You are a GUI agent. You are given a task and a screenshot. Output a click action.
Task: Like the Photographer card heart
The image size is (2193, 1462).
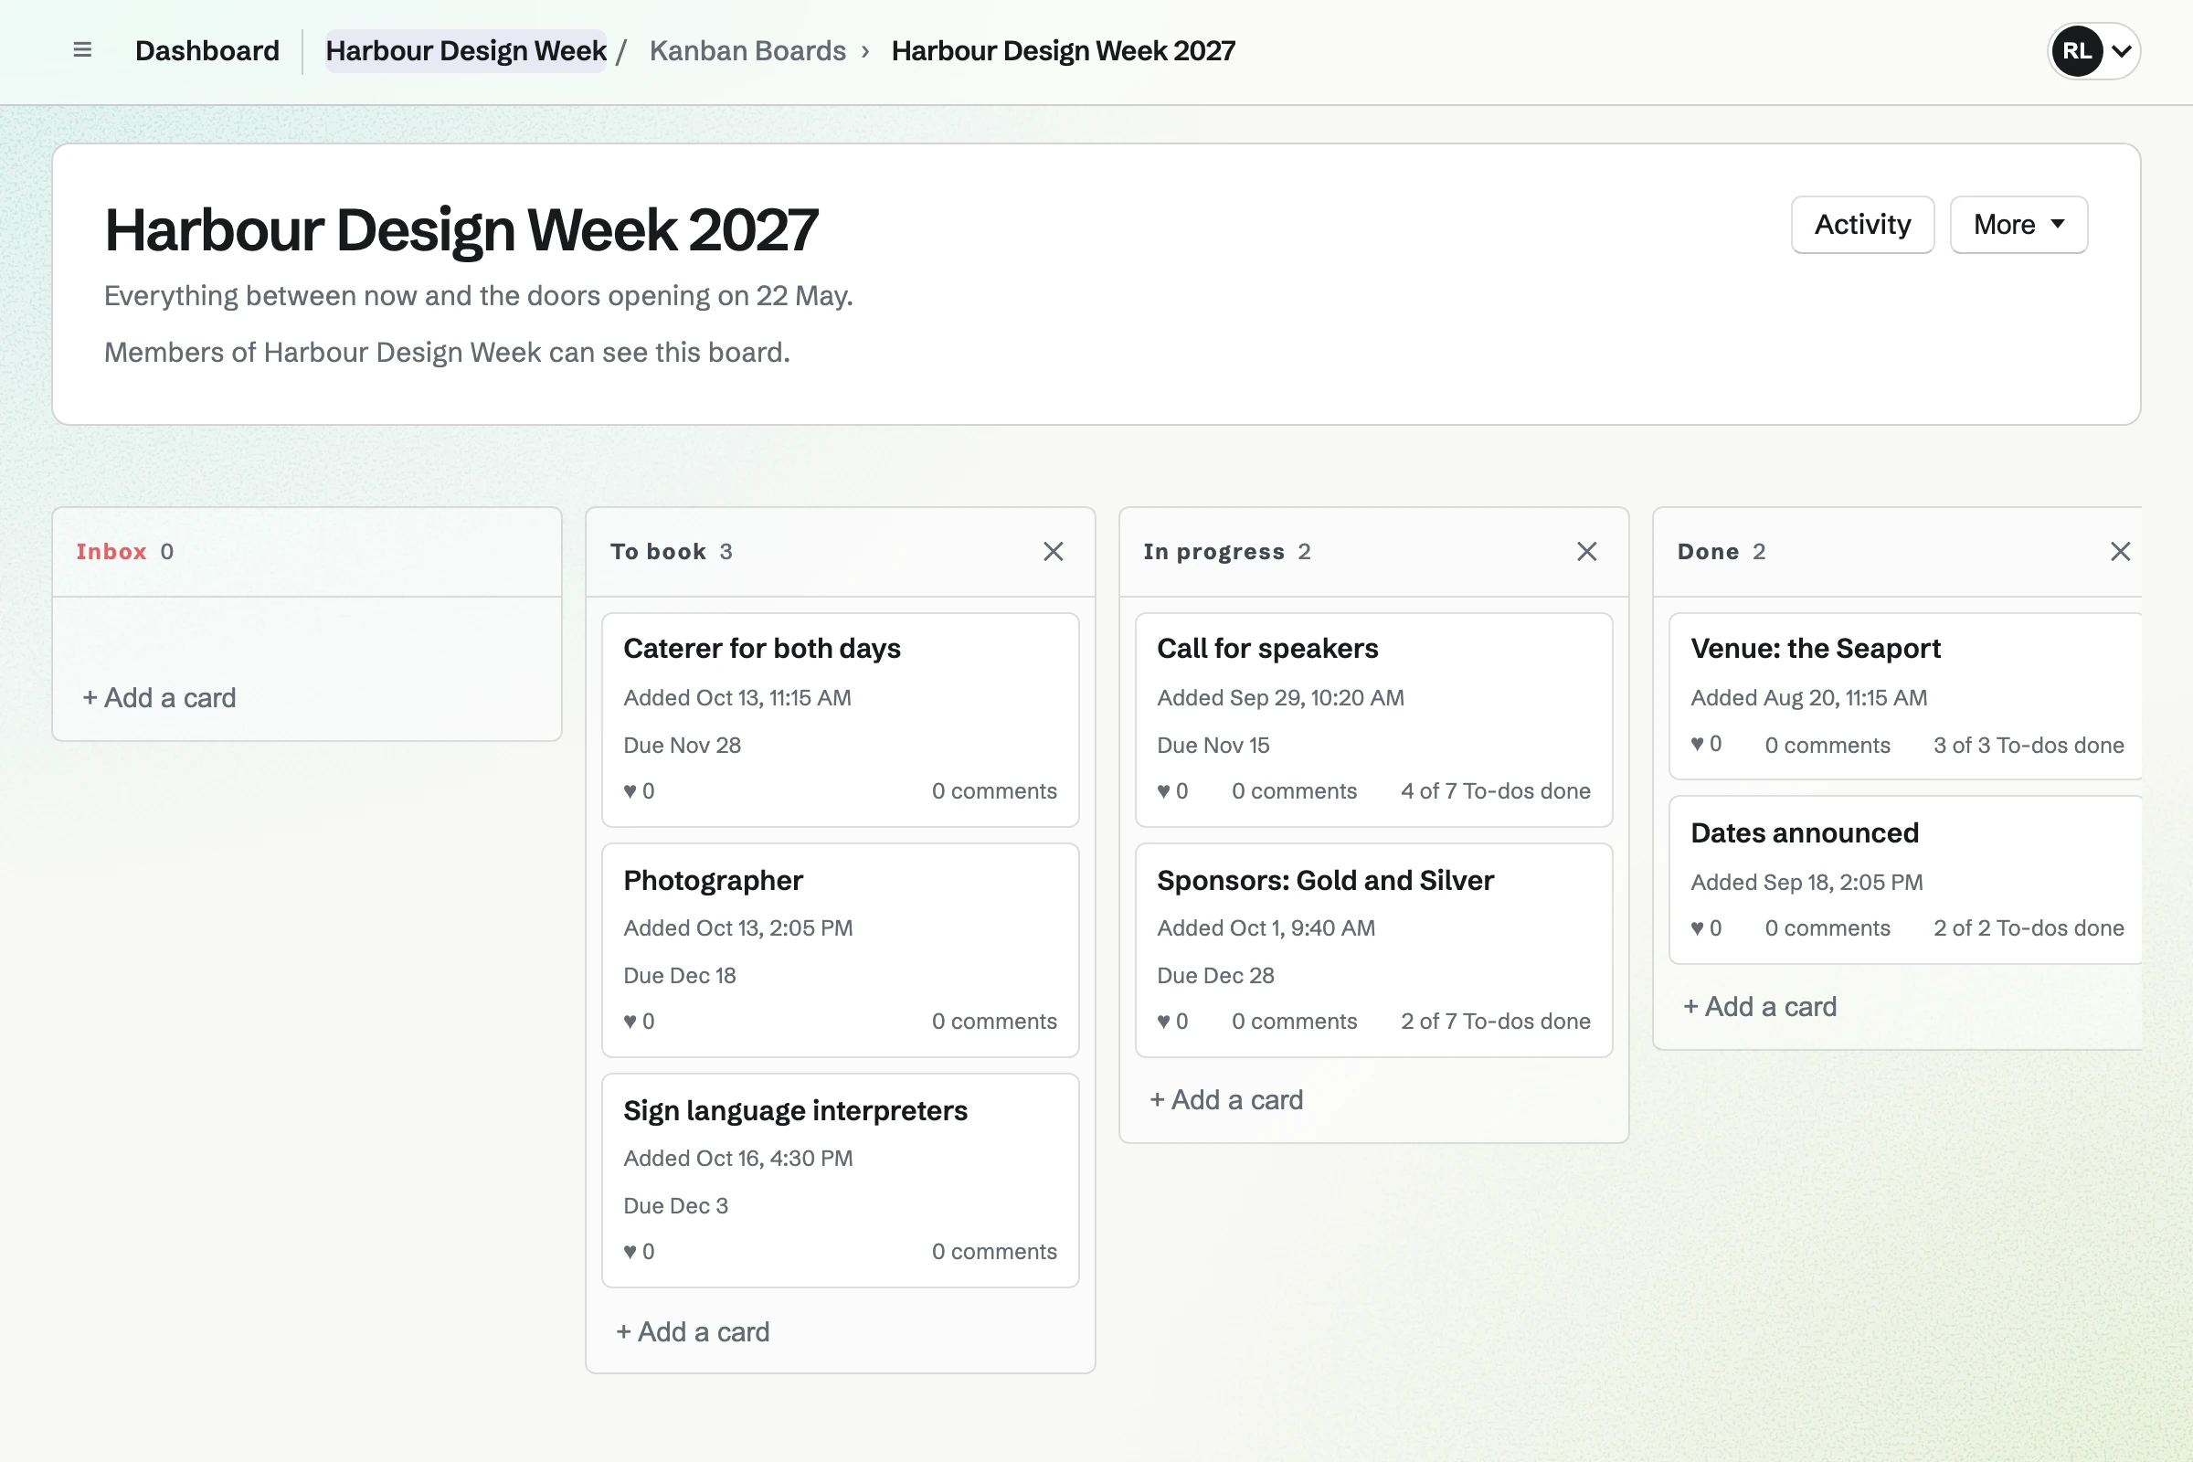click(x=639, y=1021)
